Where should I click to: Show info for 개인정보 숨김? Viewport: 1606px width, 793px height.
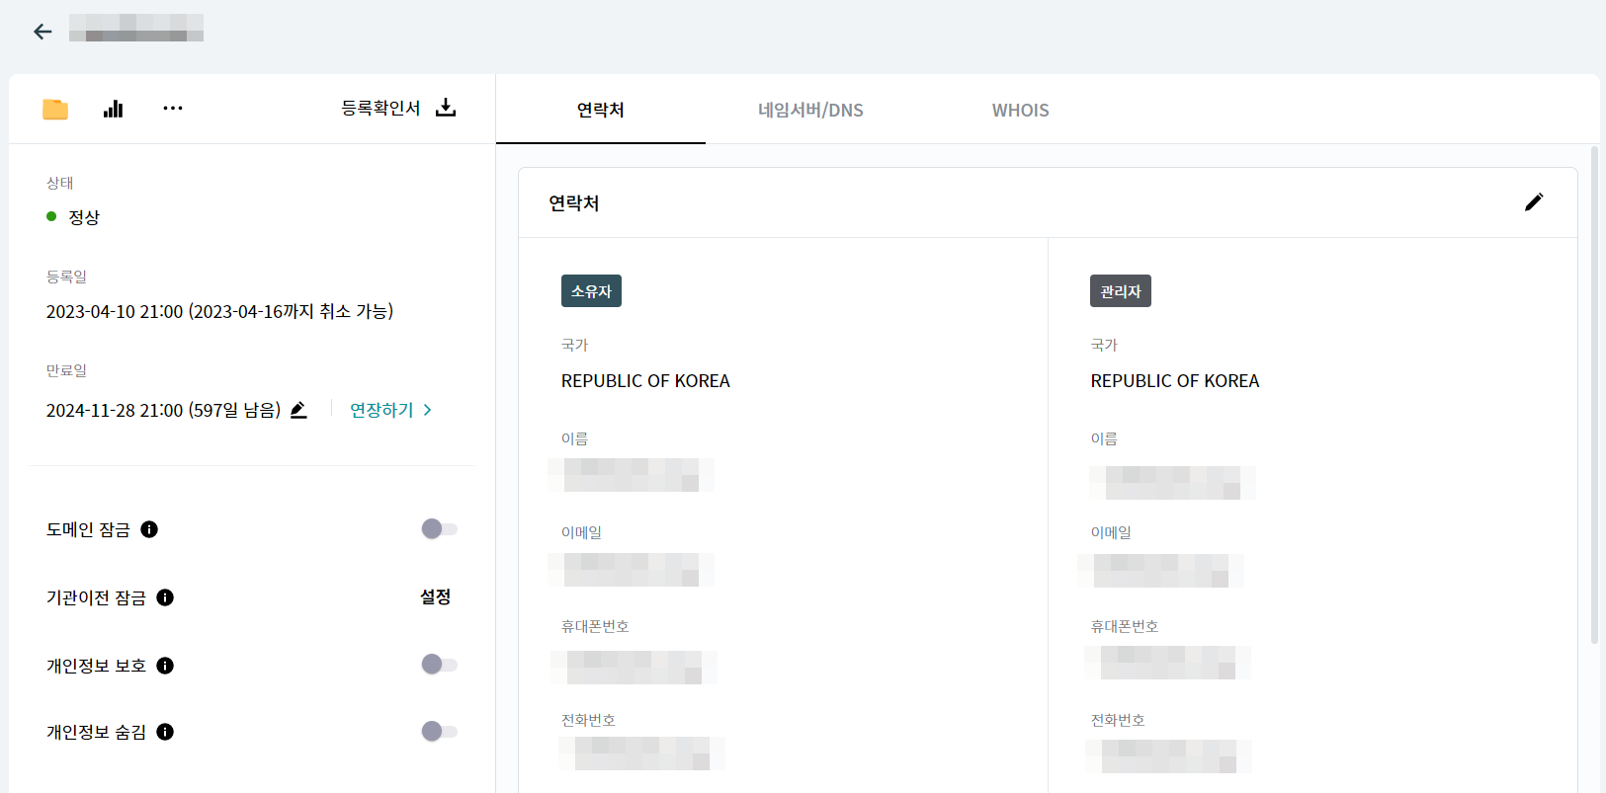click(x=165, y=732)
